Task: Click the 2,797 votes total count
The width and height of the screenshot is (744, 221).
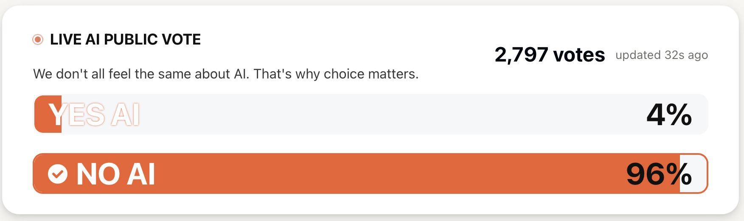Action: 550,55
